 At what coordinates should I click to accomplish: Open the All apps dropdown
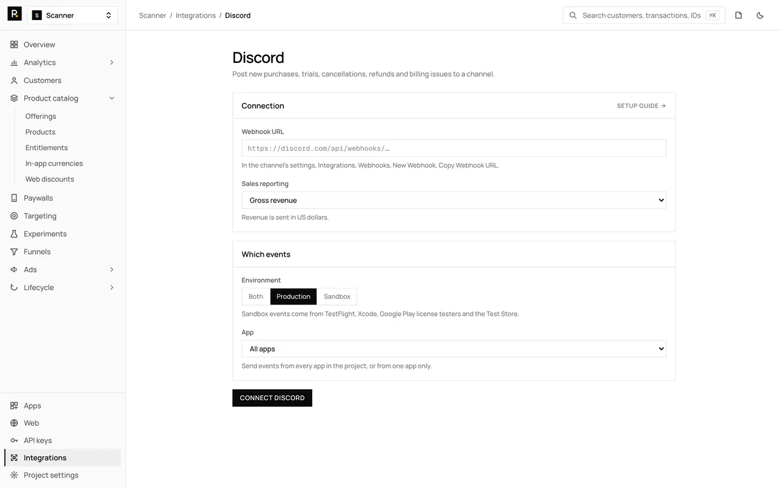pos(454,349)
